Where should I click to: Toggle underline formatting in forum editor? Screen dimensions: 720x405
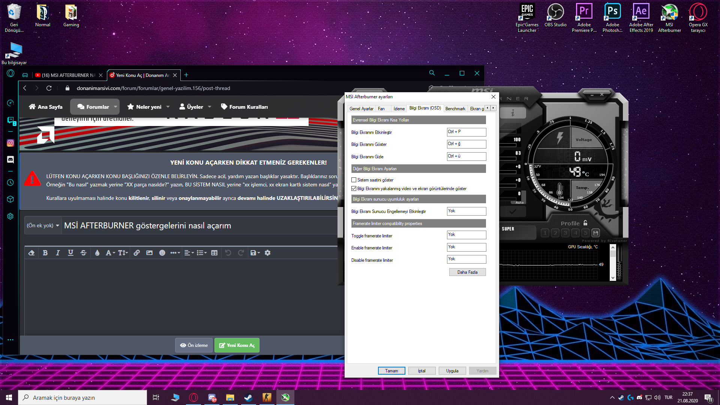(x=70, y=253)
